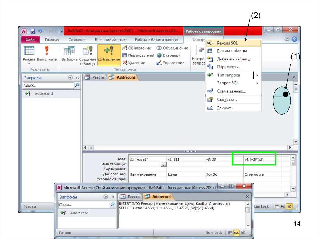The width and height of the screenshot is (319, 239).
Task: Open the Внешние данные ribbon tab
Action: click(x=110, y=40)
